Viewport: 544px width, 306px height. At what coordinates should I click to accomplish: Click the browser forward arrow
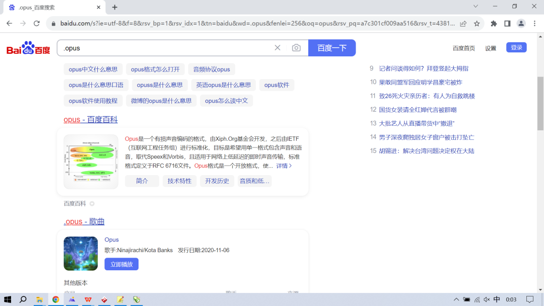click(23, 24)
